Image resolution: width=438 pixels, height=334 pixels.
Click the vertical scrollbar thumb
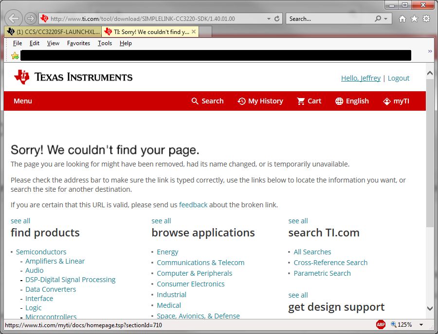(x=430, y=153)
